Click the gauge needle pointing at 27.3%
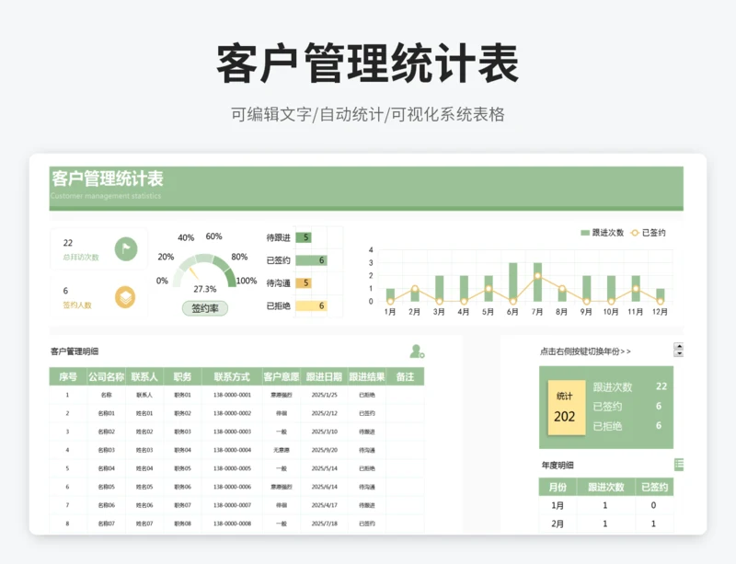 pos(194,272)
